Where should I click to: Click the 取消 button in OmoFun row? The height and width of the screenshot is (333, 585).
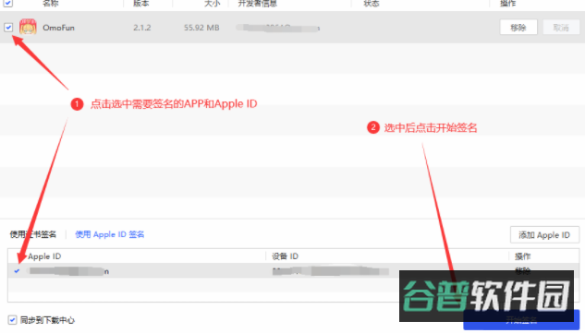coord(561,27)
